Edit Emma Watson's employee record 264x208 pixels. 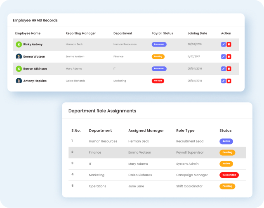point(224,56)
